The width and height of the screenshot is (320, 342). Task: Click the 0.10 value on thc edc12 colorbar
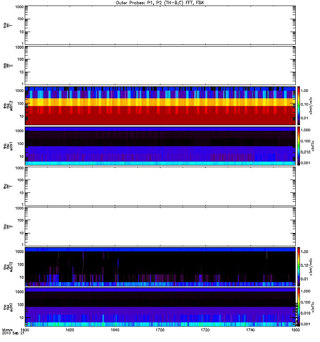point(304,265)
